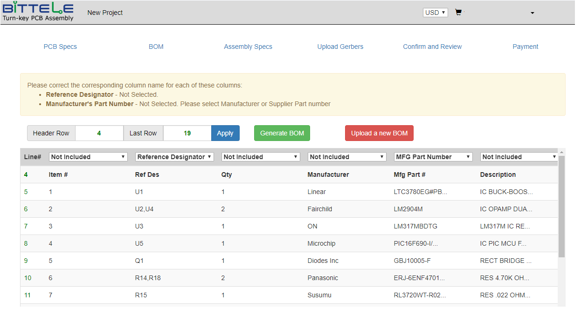Select the 'Panasonic' manufacturer cell
The height and width of the screenshot is (322, 581).
(323, 278)
